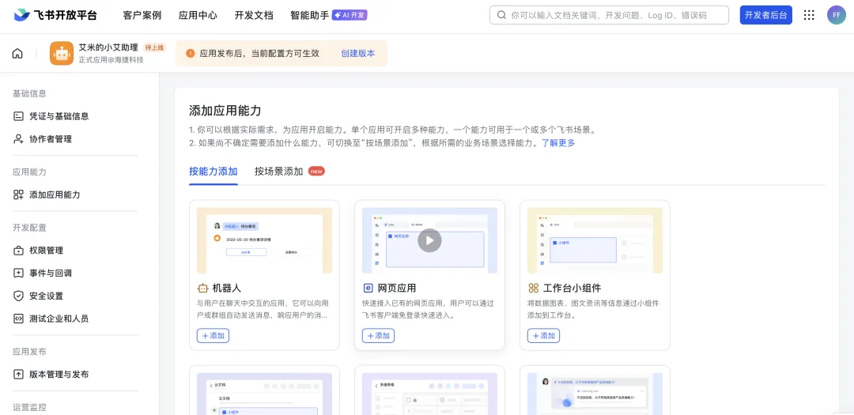Click the 机器人 preview thumbnail
The image size is (854, 415).
click(x=264, y=240)
